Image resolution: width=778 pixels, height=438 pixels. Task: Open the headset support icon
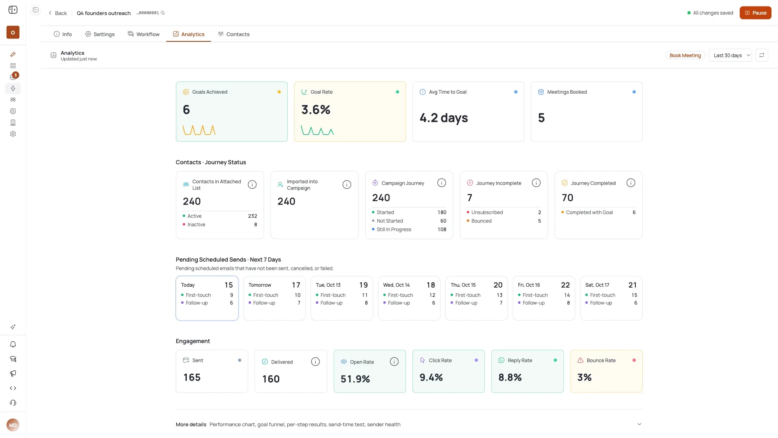13,403
